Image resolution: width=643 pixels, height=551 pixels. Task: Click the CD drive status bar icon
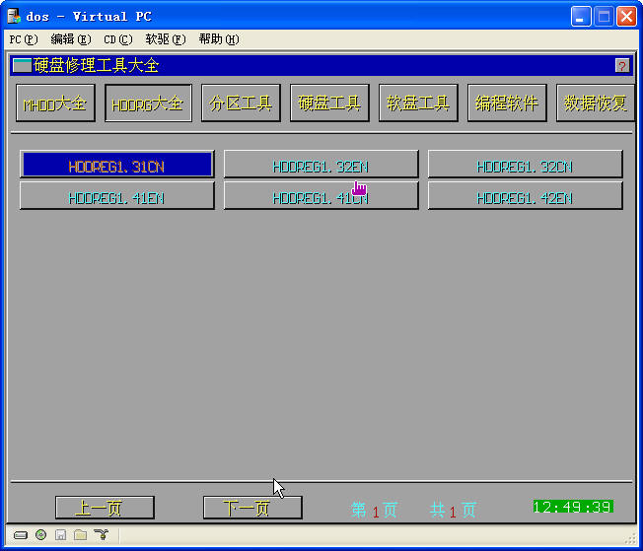pos(41,535)
